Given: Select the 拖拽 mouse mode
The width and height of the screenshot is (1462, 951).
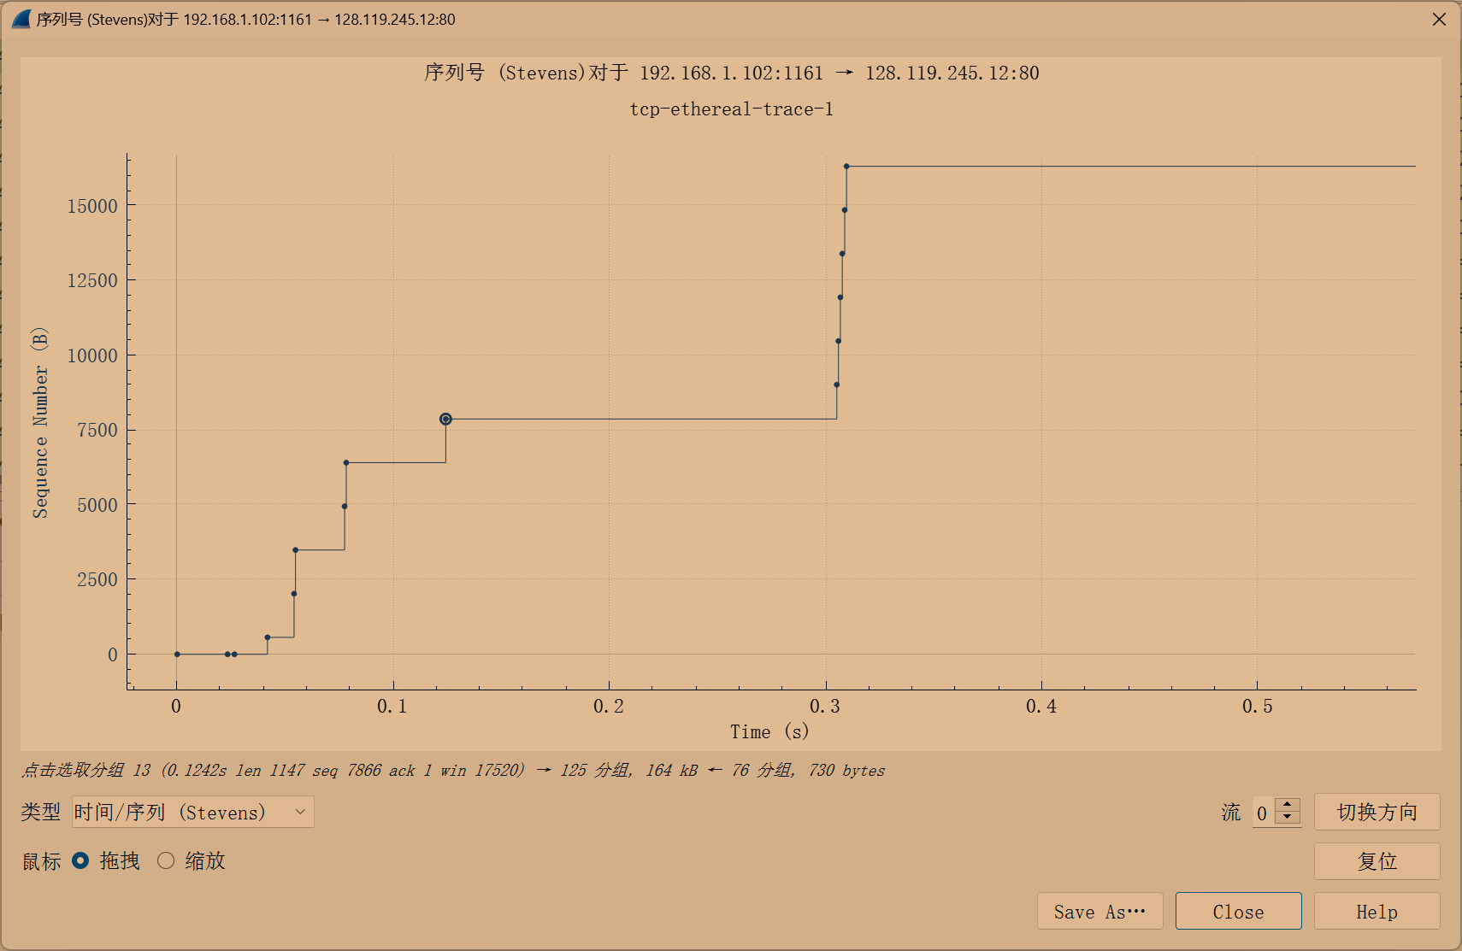Looking at the screenshot, I should (81, 861).
